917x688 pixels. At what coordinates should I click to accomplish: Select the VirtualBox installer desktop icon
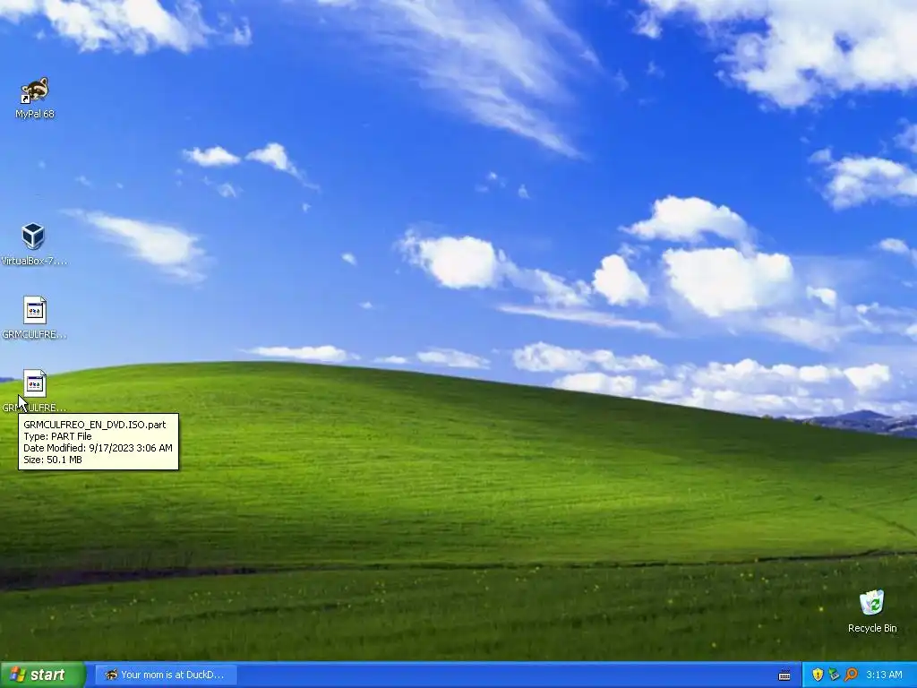[33, 245]
